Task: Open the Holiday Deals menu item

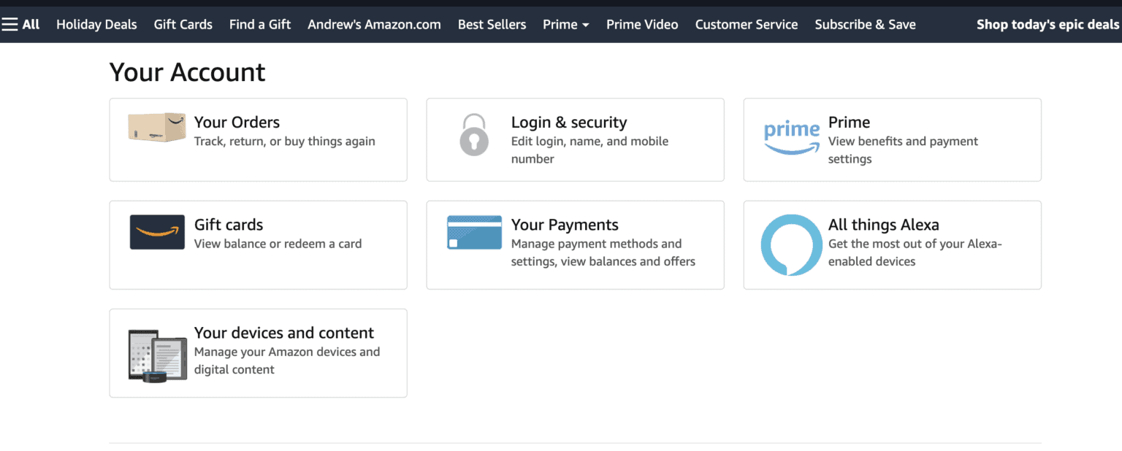Action: [x=96, y=24]
